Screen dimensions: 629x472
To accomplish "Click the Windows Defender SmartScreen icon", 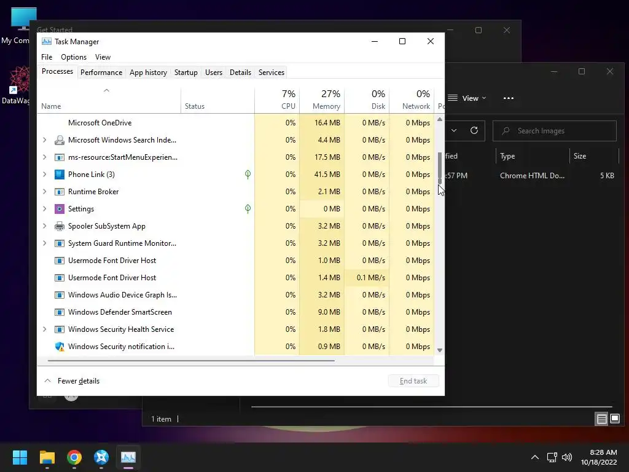I will pos(60,312).
